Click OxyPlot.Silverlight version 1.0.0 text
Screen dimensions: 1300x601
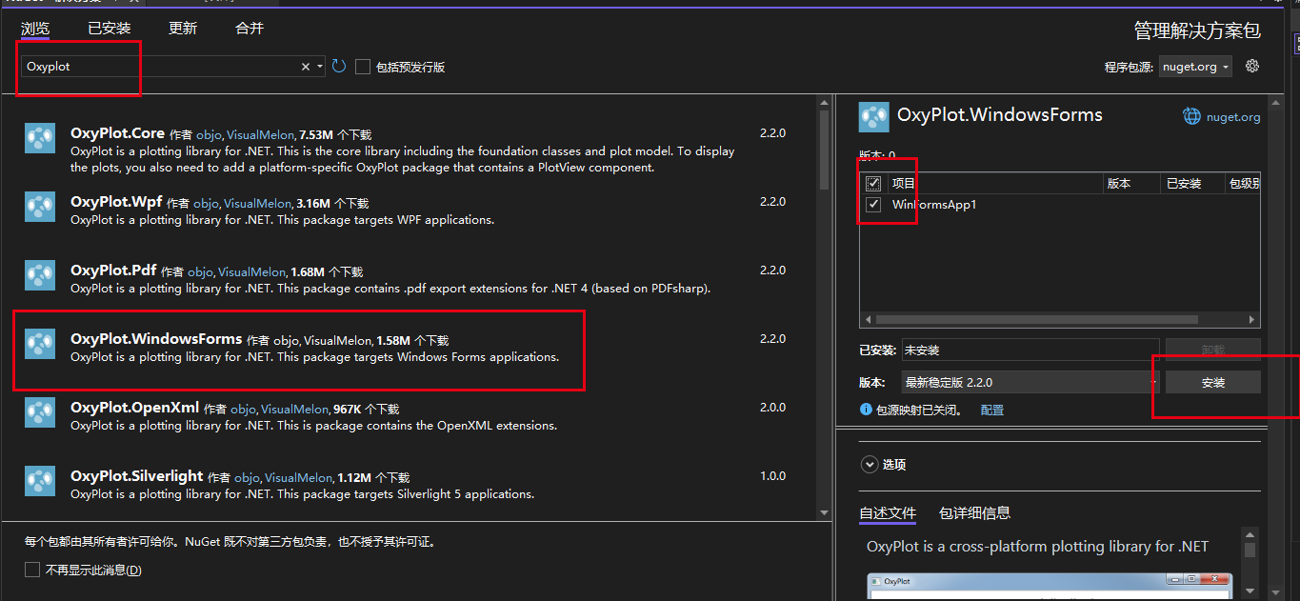(772, 476)
